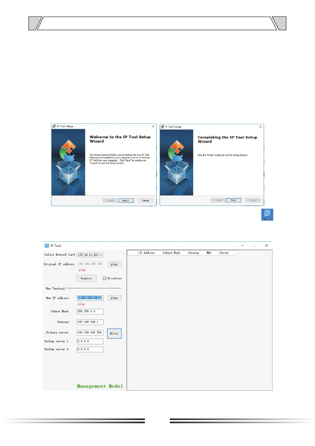
Task: Minimize the IP Tool main window
Action: tap(243, 246)
